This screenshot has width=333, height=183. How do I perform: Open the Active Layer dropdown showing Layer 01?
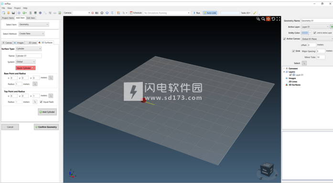pyautogui.click(x=315, y=27)
